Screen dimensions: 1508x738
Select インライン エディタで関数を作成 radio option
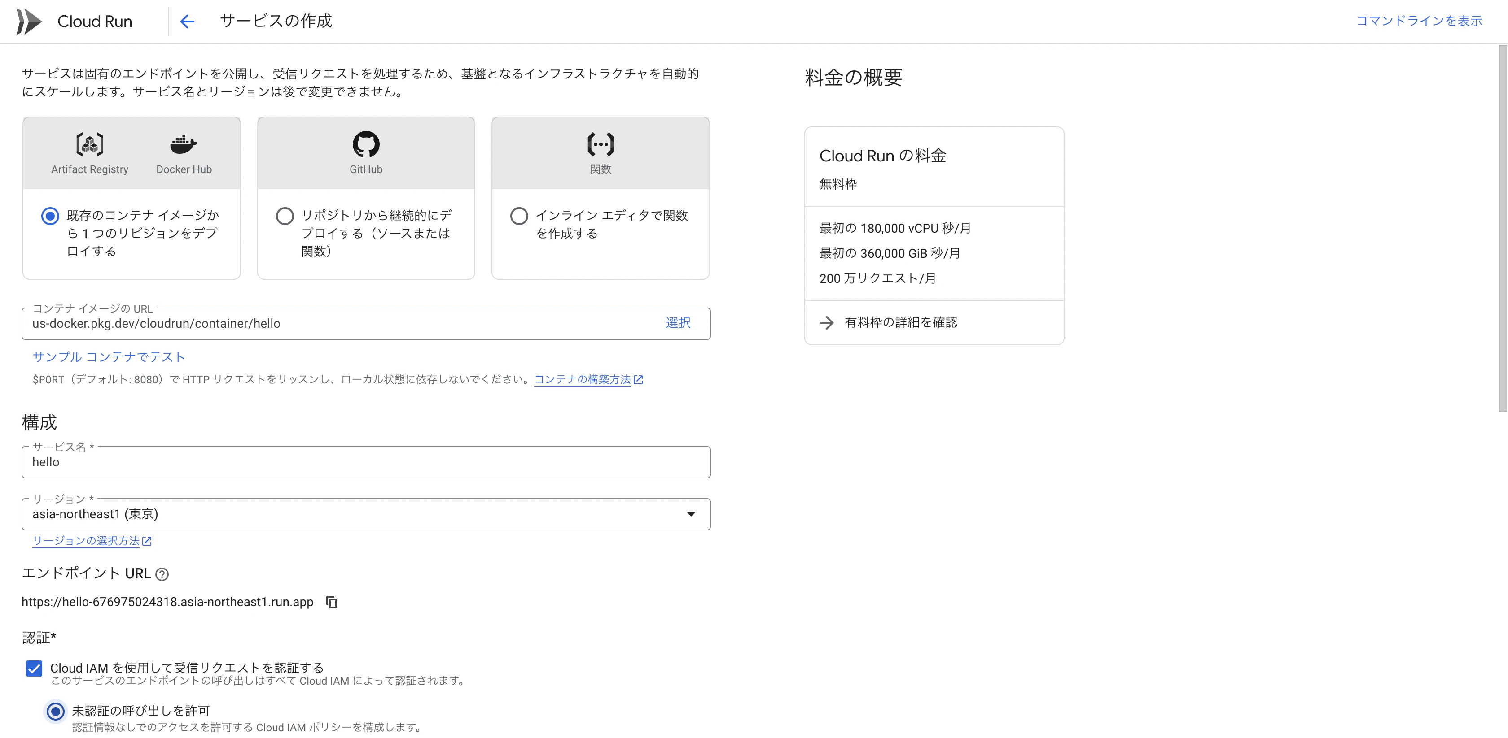coord(519,216)
